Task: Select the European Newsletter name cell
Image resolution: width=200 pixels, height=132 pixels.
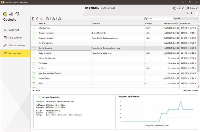Action: 65,38
